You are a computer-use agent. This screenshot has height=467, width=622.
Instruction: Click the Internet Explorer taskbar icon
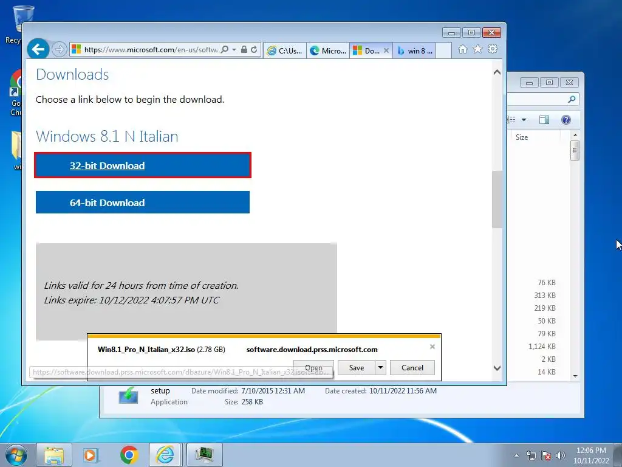click(x=165, y=455)
